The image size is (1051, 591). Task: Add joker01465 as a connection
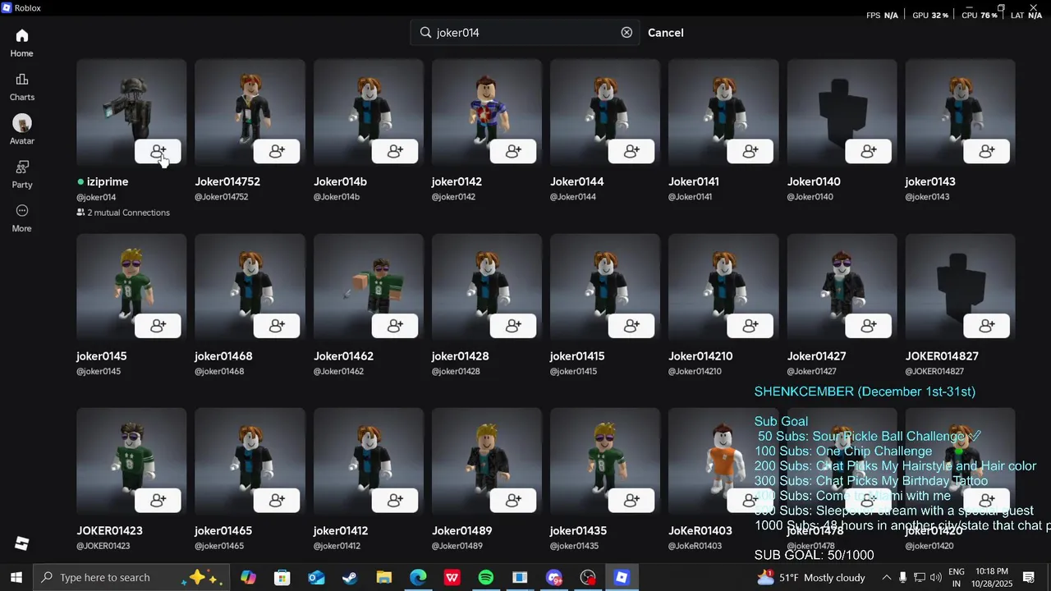277,501
